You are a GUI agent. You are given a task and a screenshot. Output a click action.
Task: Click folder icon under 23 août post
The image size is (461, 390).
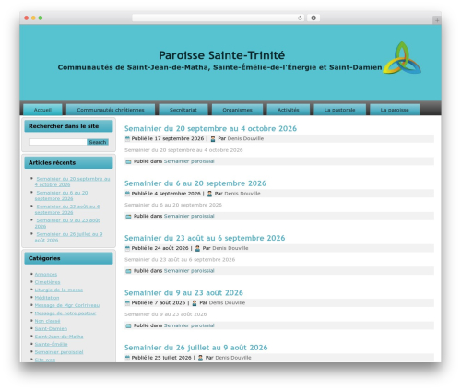pyautogui.click(x=128, y=271)
